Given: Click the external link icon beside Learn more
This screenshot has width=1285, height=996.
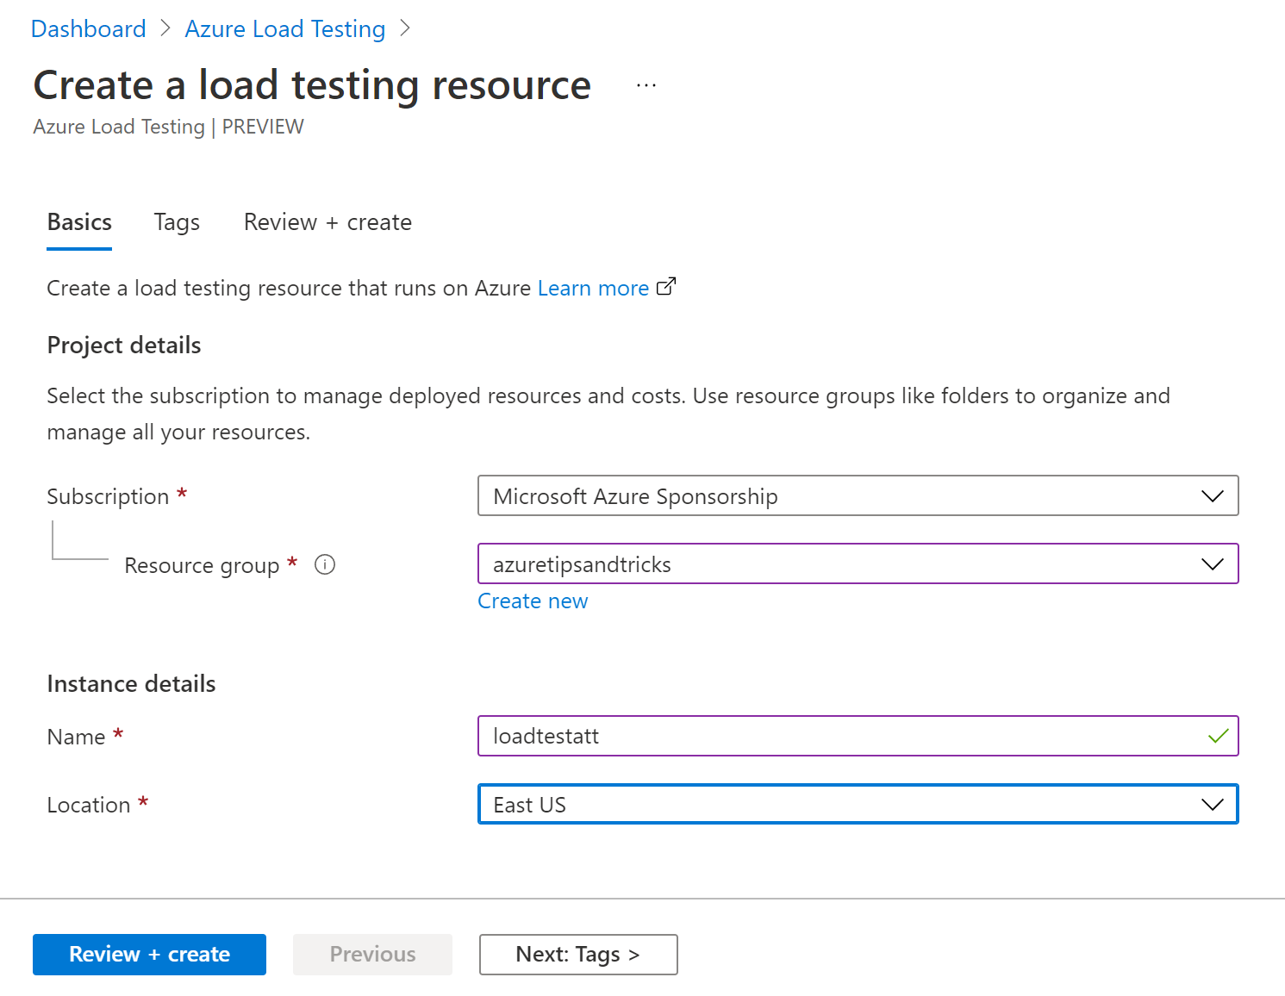Looking at the screenshot, I should (x=666, y=286).
